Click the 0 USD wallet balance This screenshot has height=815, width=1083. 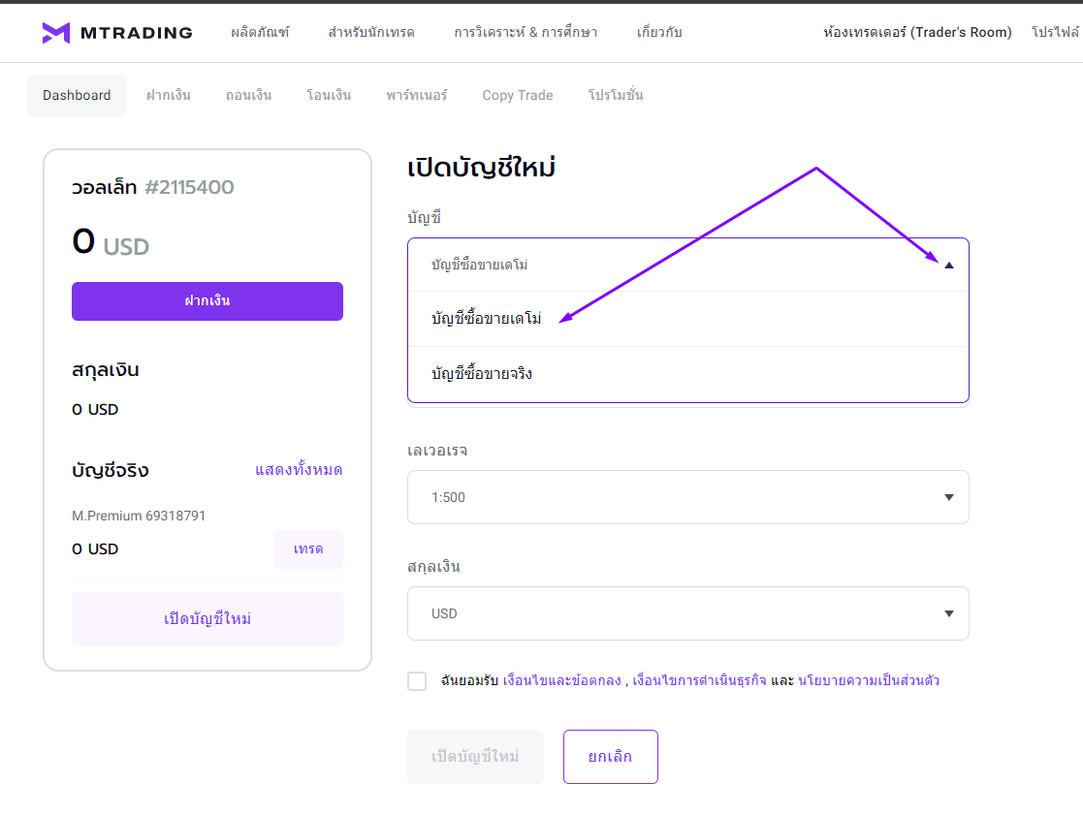pyautogui.click(x=111, y=242)
